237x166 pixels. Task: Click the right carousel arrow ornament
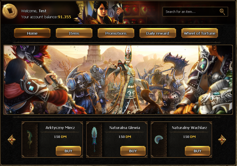pos(222,140)
